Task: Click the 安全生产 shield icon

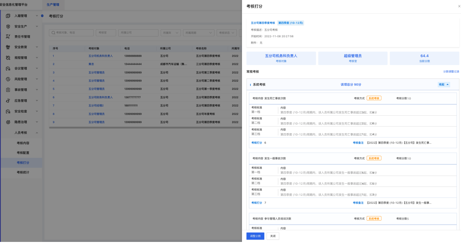Action: point(8,26)
